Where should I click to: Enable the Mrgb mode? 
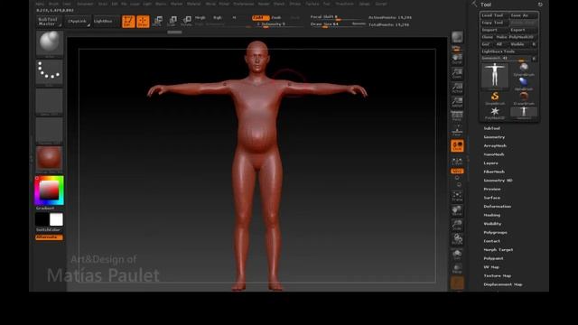click(x=200, y=17)
